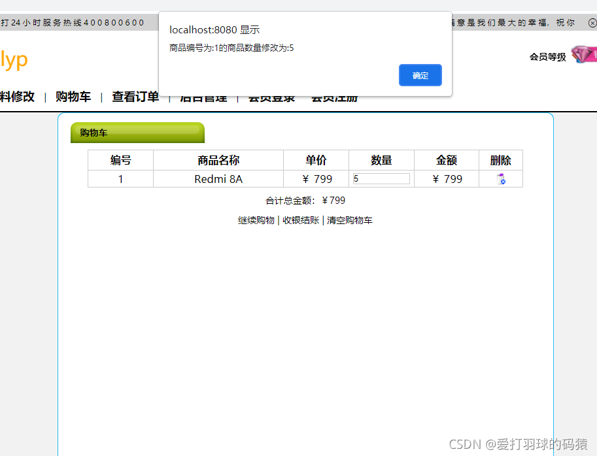Open 查看订单 in the navigation bar
This screenshot has height=456, width=597.
tap(135, 96)
